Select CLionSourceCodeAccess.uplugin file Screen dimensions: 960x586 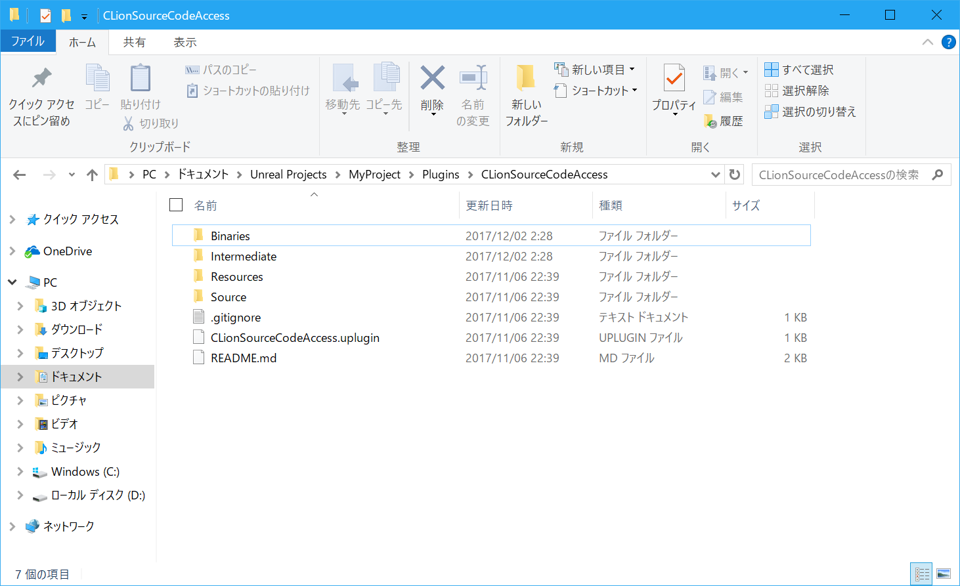point(491,337)
